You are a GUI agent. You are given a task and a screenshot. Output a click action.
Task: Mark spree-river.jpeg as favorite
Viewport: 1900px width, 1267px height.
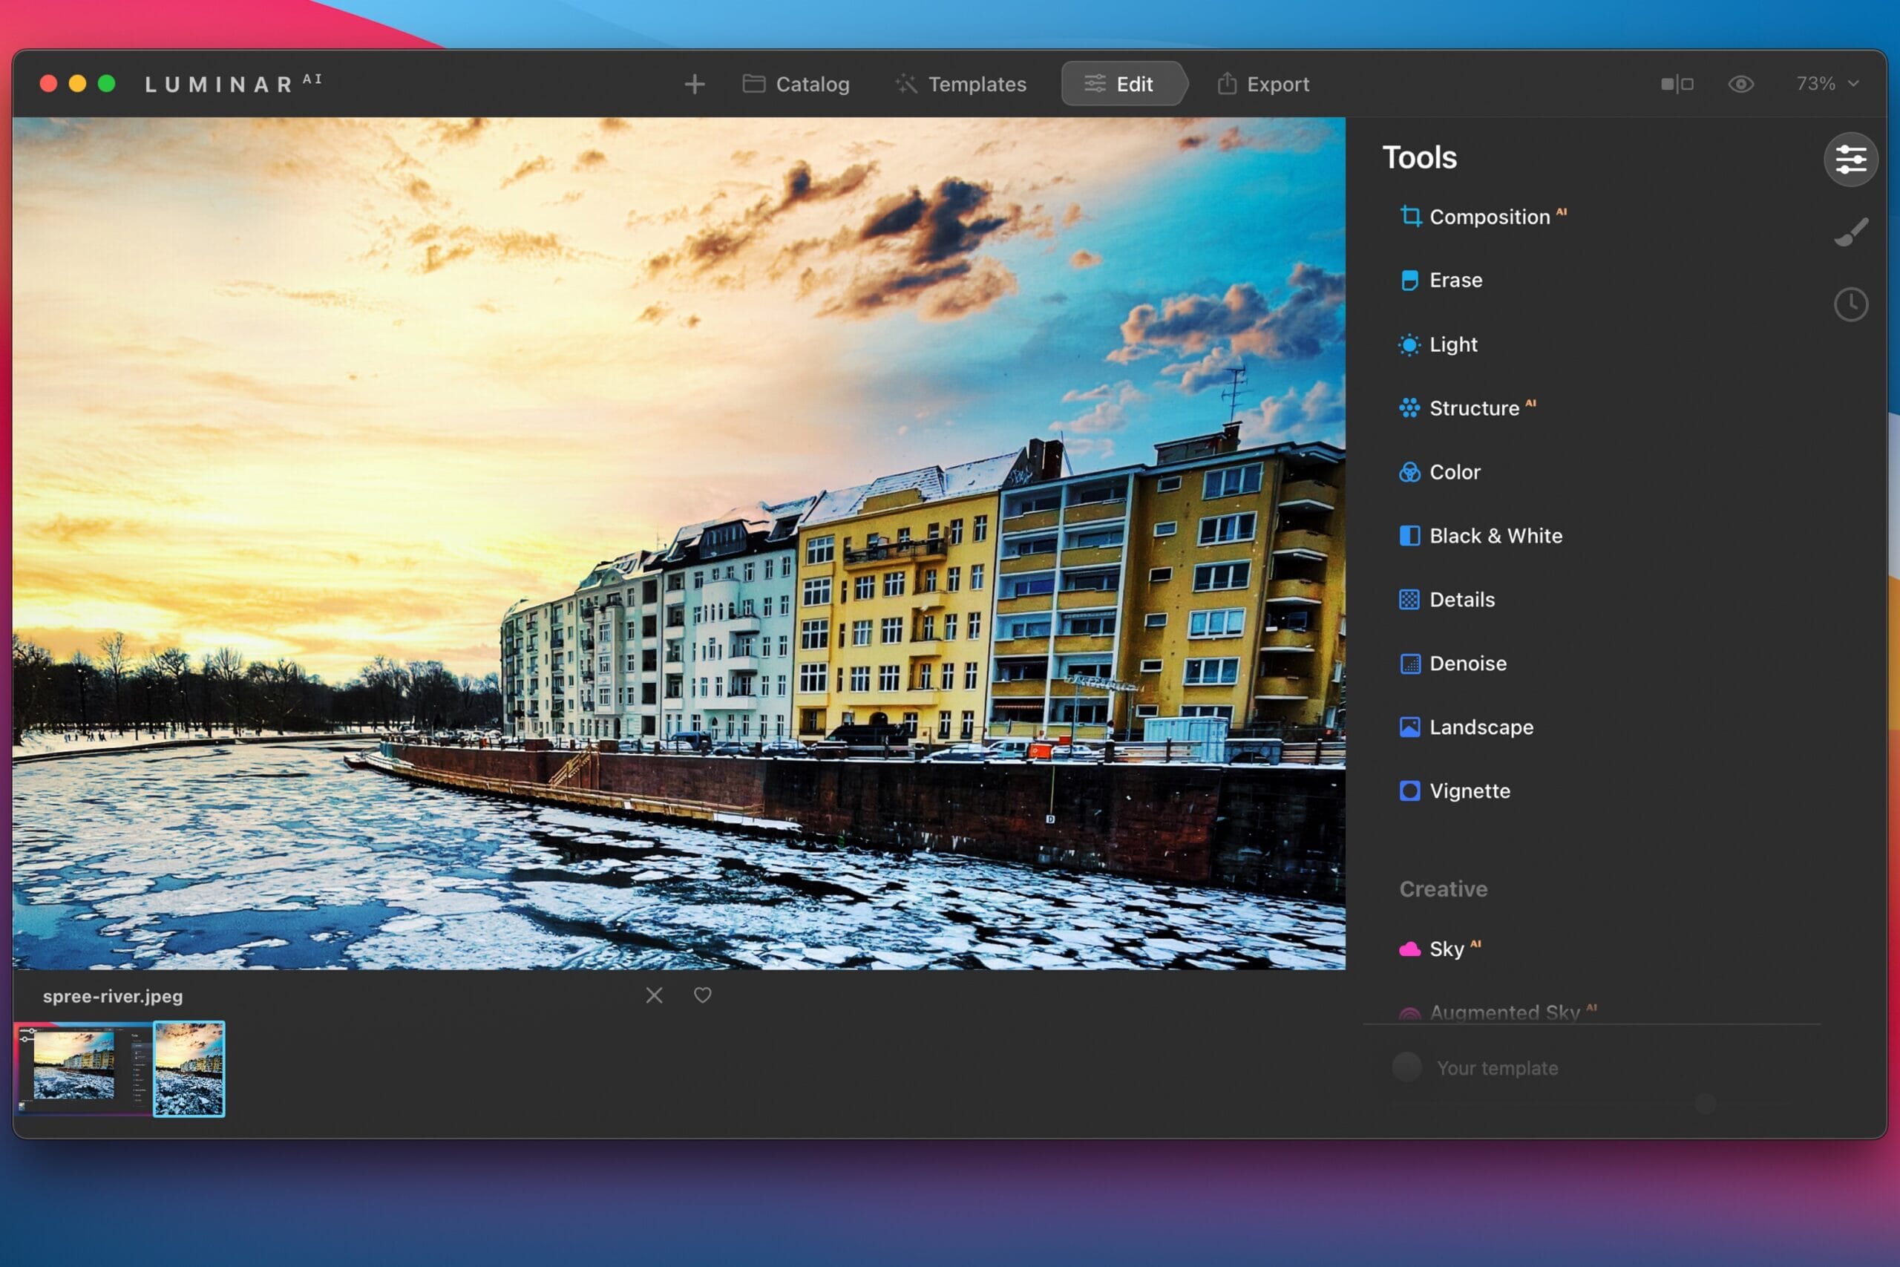[x=702, y=995]
